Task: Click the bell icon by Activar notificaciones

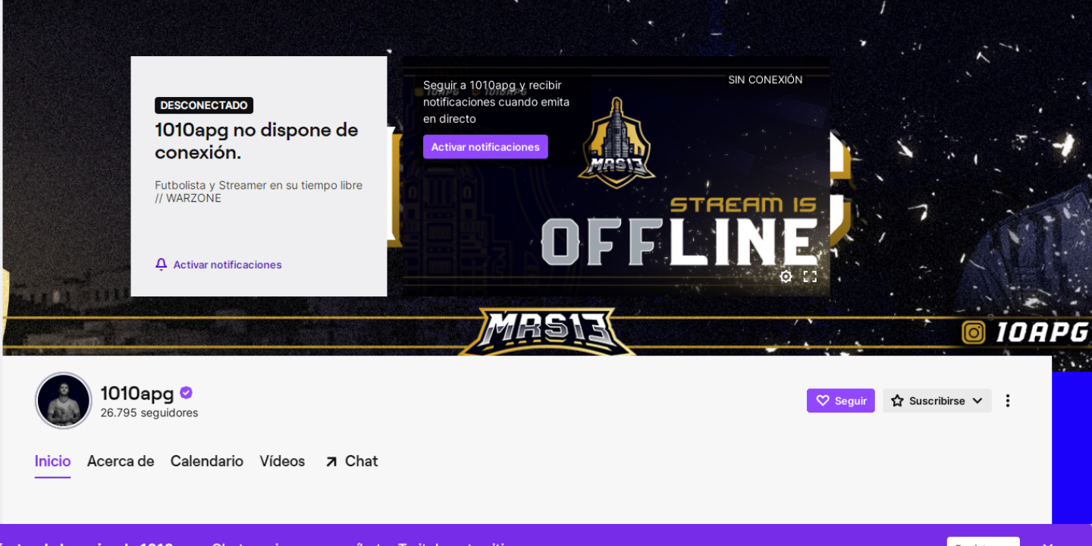Action: click(161, 264)
